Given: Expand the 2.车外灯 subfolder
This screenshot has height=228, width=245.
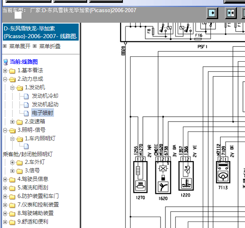Looking at the screenshot, I should tap(12, 163).
